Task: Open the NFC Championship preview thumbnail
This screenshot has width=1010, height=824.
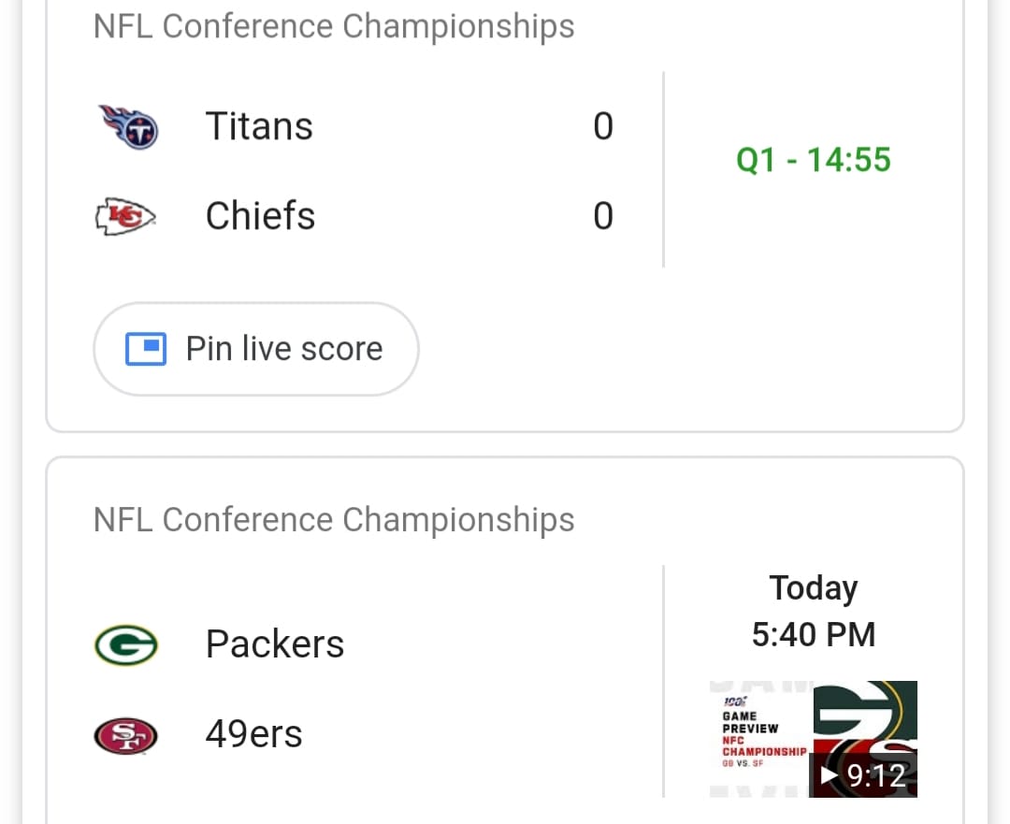Action: 814,739
